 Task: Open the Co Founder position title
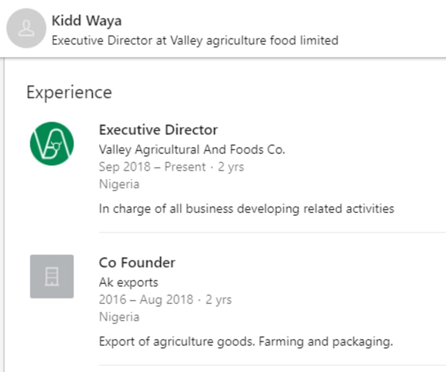point(137,262)
